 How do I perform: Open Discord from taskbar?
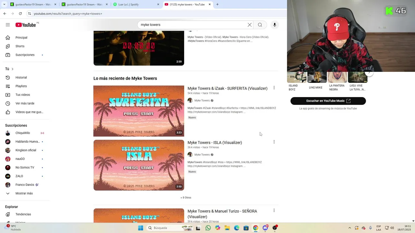(265, 228)
